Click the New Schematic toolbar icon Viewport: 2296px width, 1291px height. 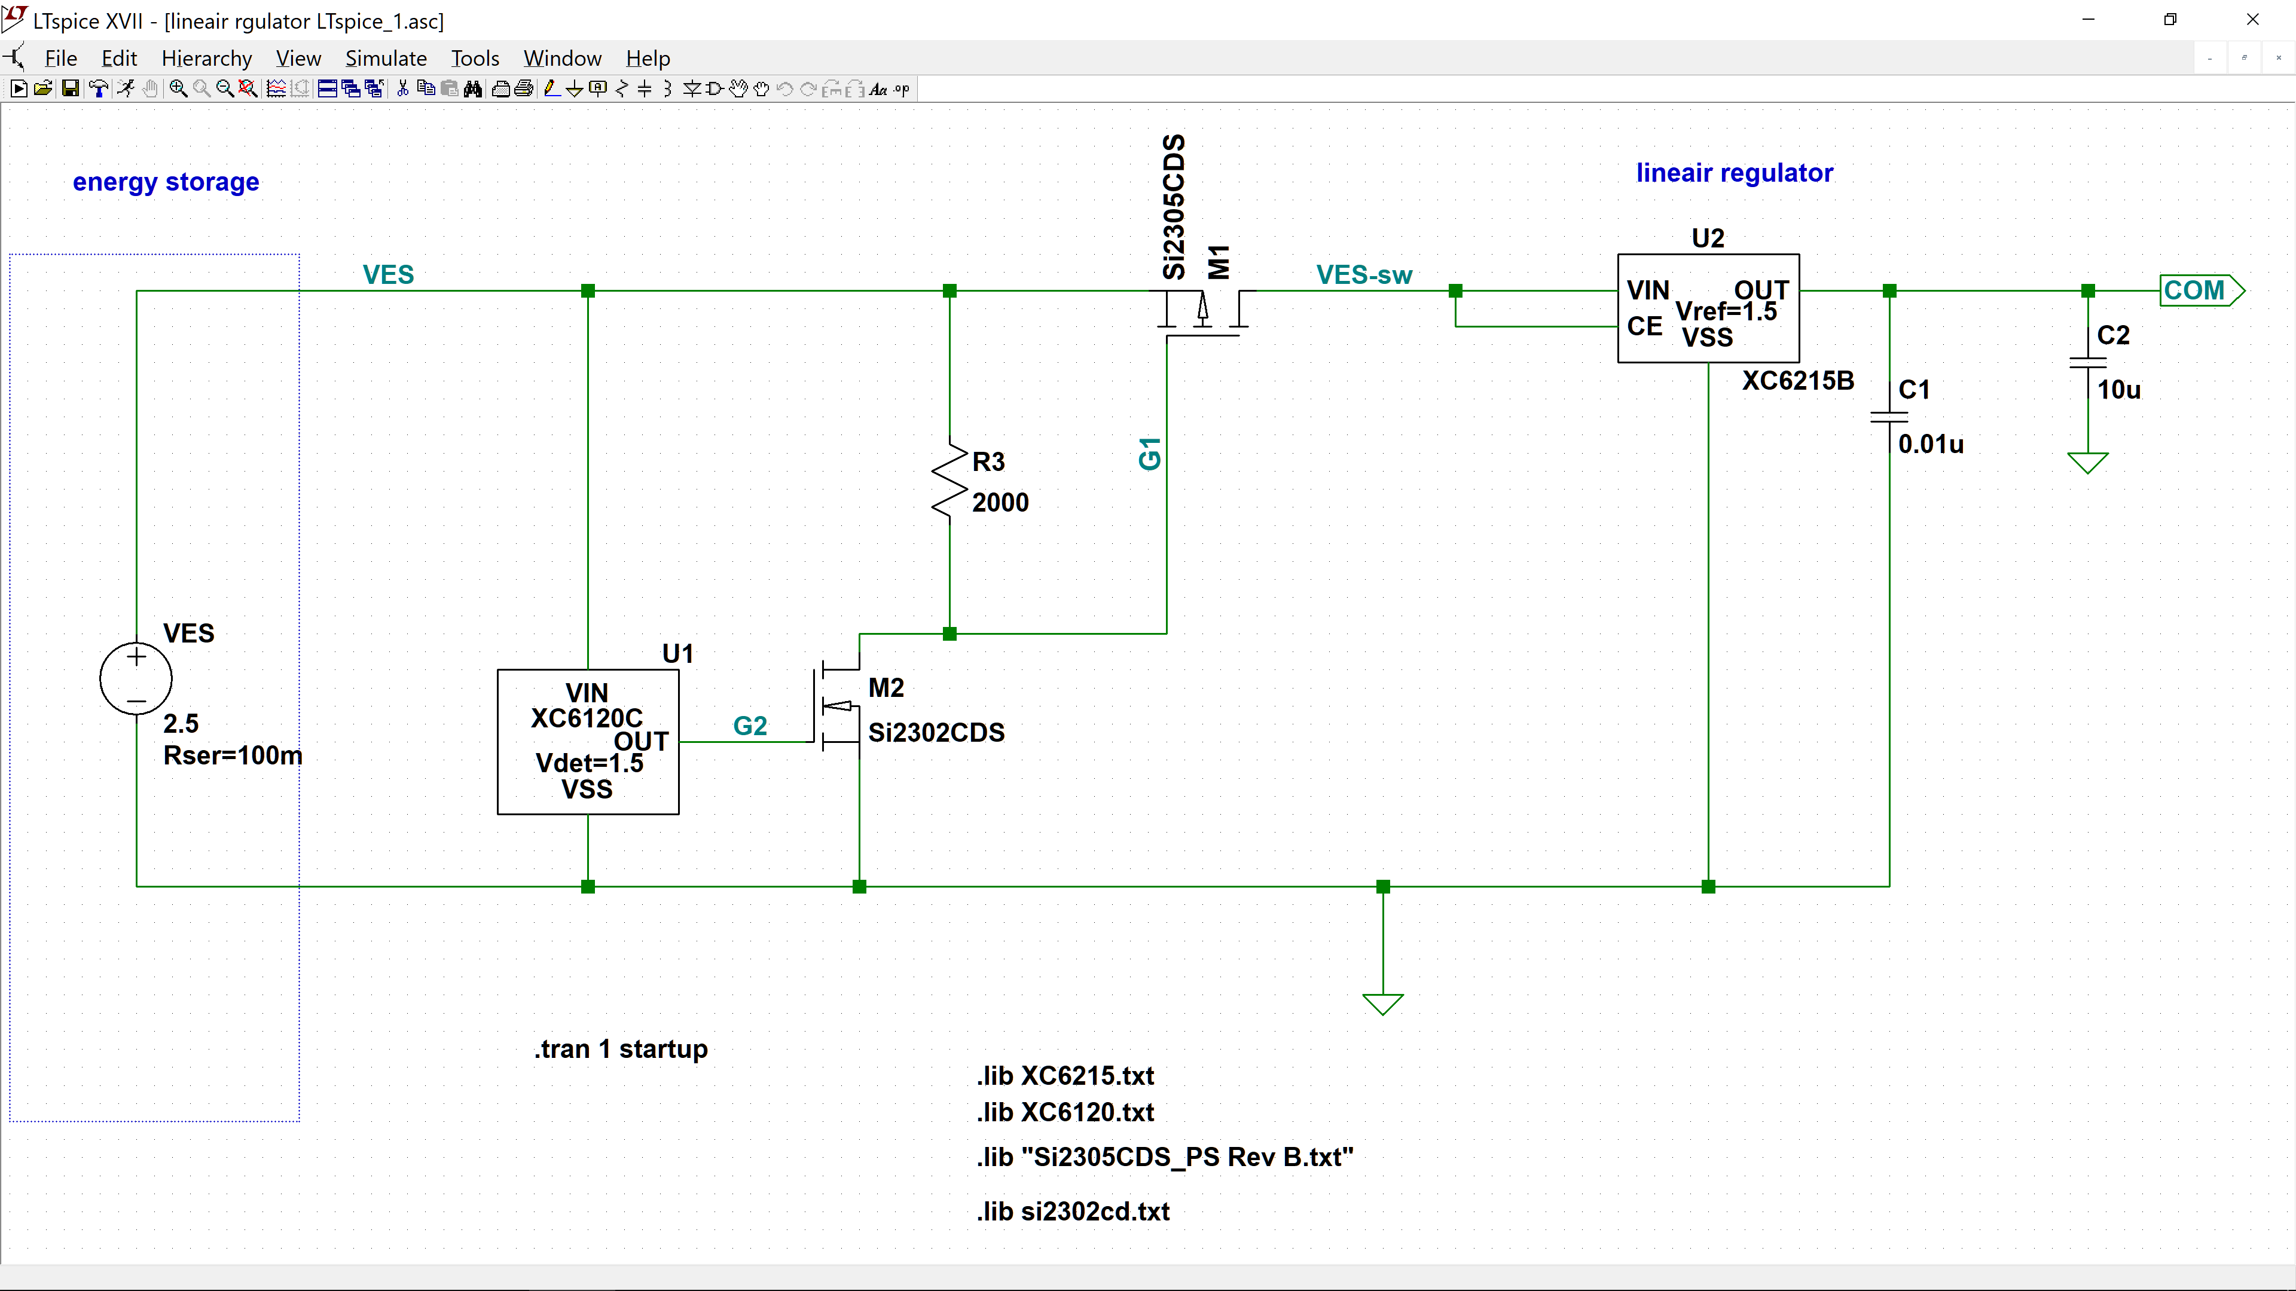[x=19, y=89]
